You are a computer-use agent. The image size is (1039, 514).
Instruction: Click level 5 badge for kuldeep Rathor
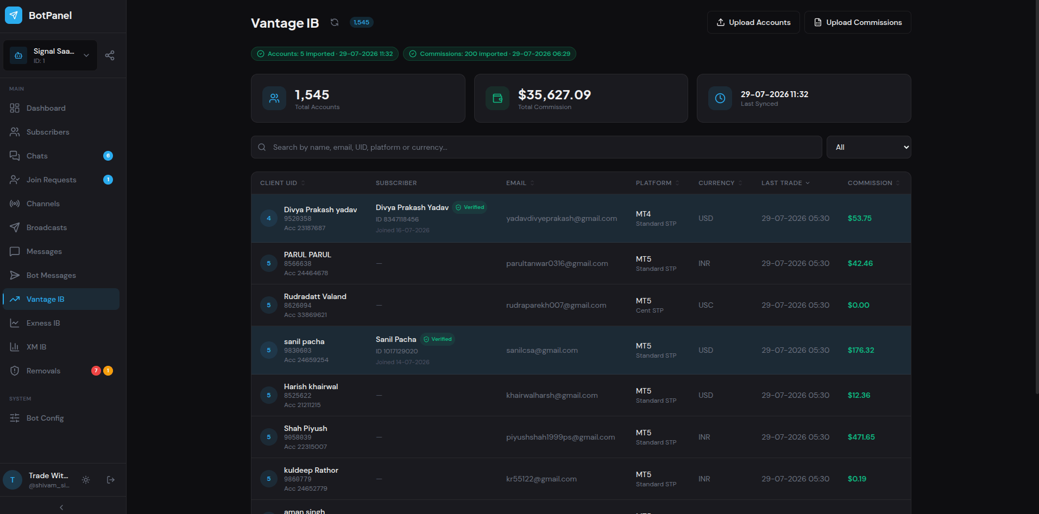[x=269, y=479]
